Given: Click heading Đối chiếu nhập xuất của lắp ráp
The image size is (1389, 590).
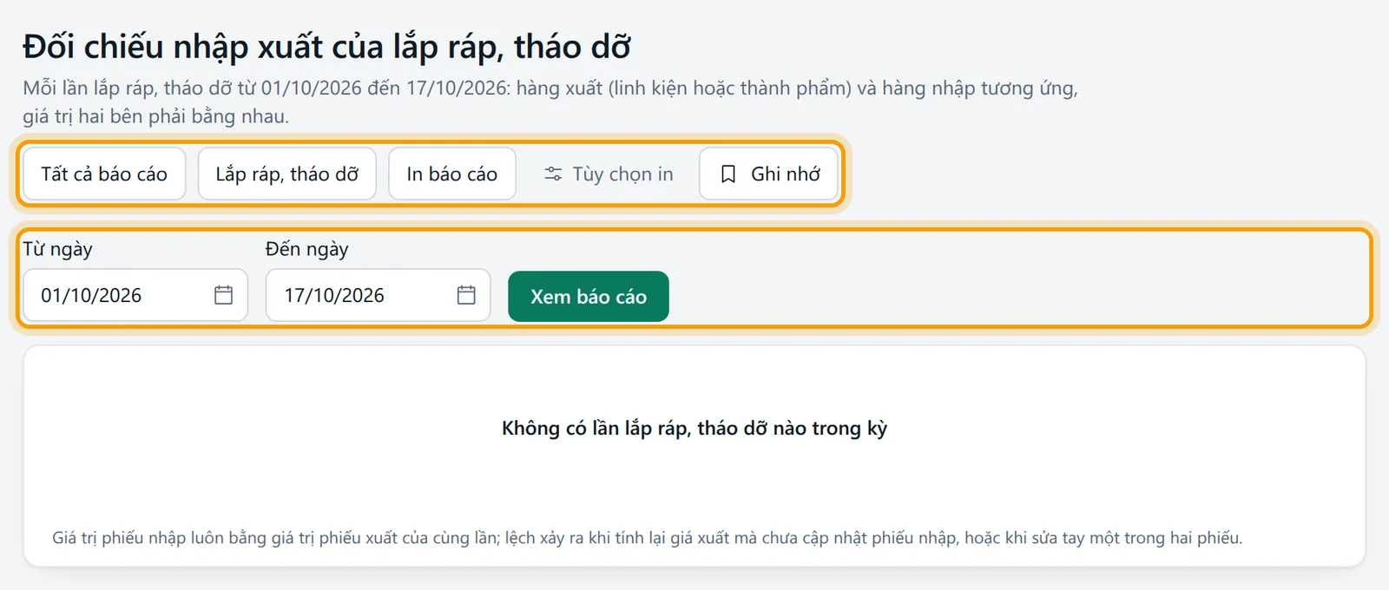Looking at the screenshot, I should click(x=327, y=47).
